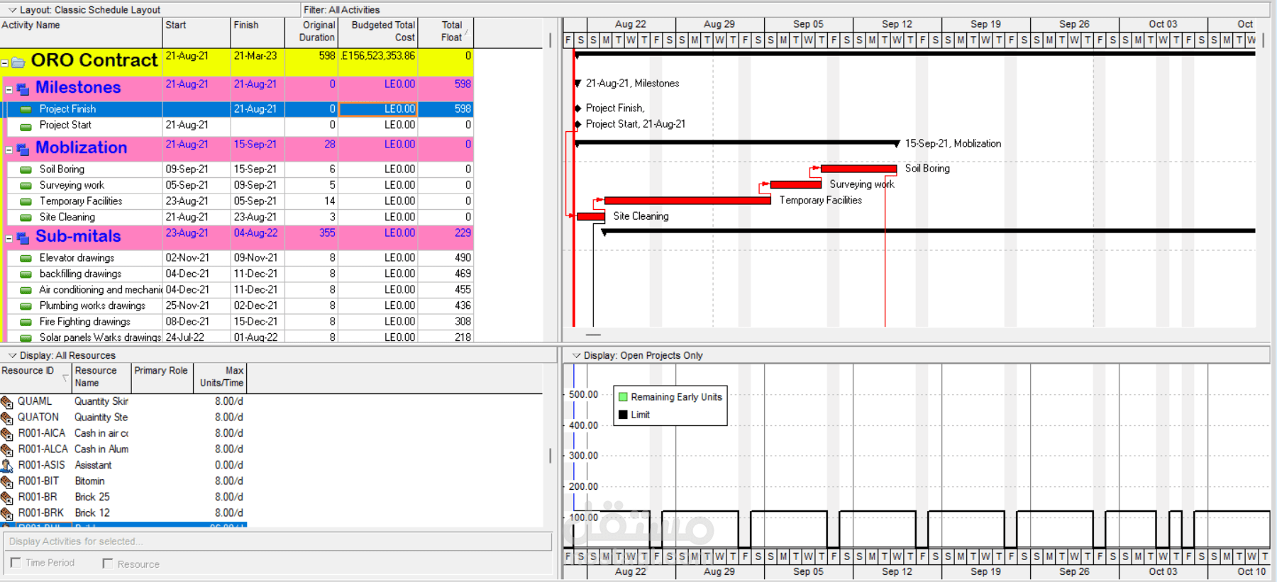1277x582 pixels.
Task: Collapse the ORO Contract group
Action: click(x=4, y=63)
